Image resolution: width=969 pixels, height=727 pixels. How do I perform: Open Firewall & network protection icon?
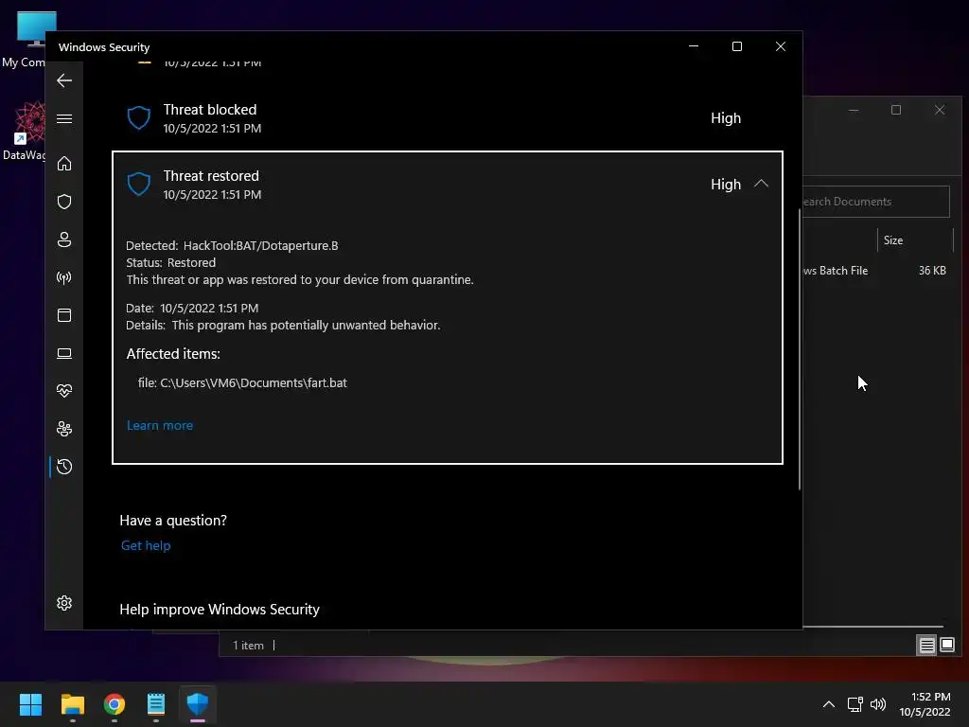coord(64,277)
